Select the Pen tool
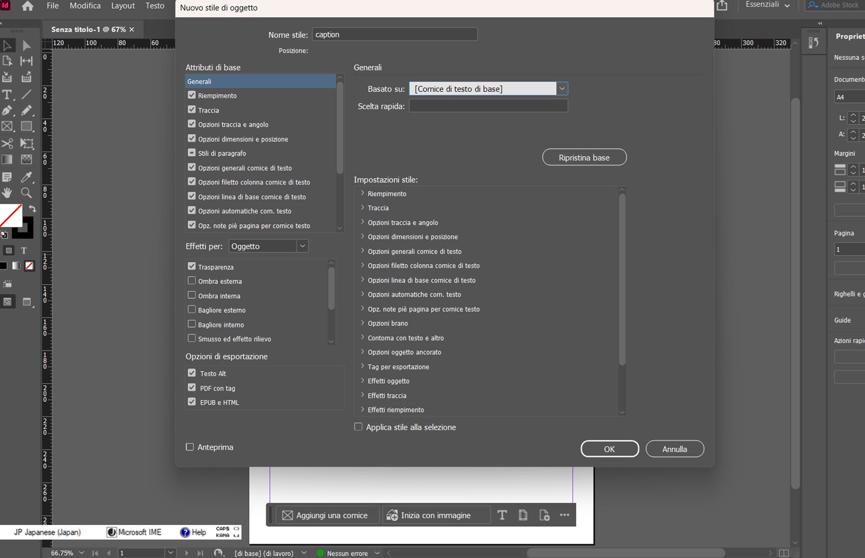The image size is (865, 558). [x=8, y=110]
